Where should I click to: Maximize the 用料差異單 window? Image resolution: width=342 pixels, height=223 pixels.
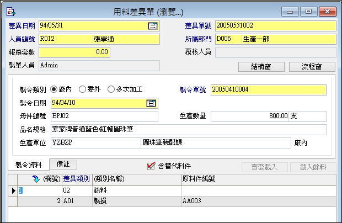[x=308, y=10]
